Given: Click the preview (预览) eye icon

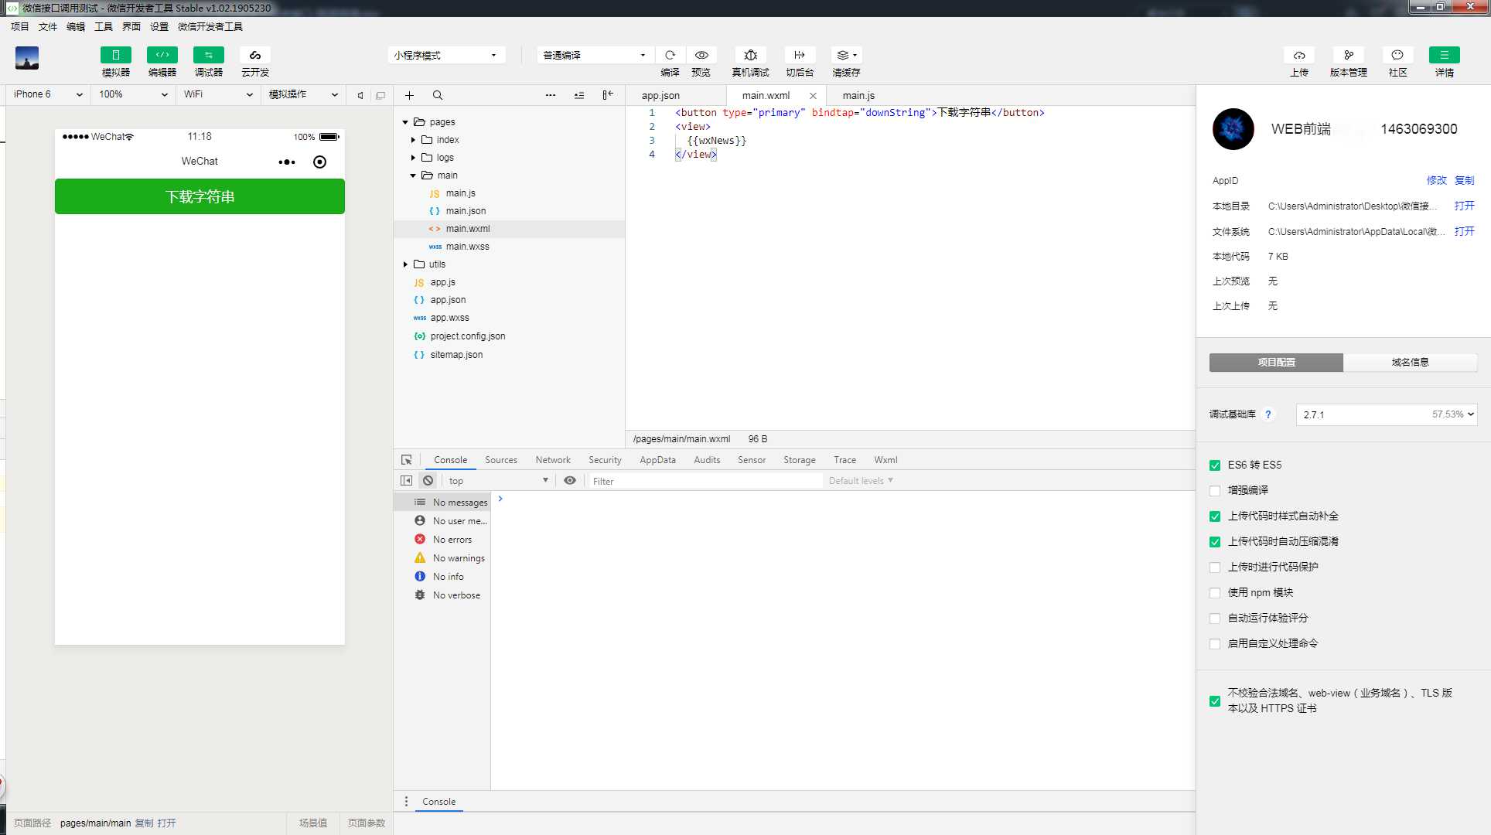Looking at the screenshot, I should 701,55.
